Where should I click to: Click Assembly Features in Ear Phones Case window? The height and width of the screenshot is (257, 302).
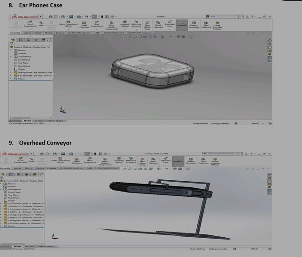point(125,24)
